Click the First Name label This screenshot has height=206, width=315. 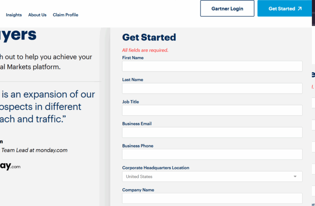tap(133, 58)
